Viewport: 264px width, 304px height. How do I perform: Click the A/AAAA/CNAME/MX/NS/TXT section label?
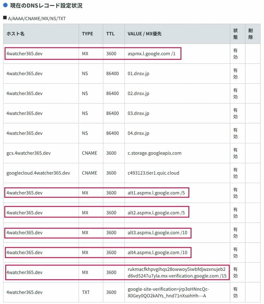tap(37, 19)
